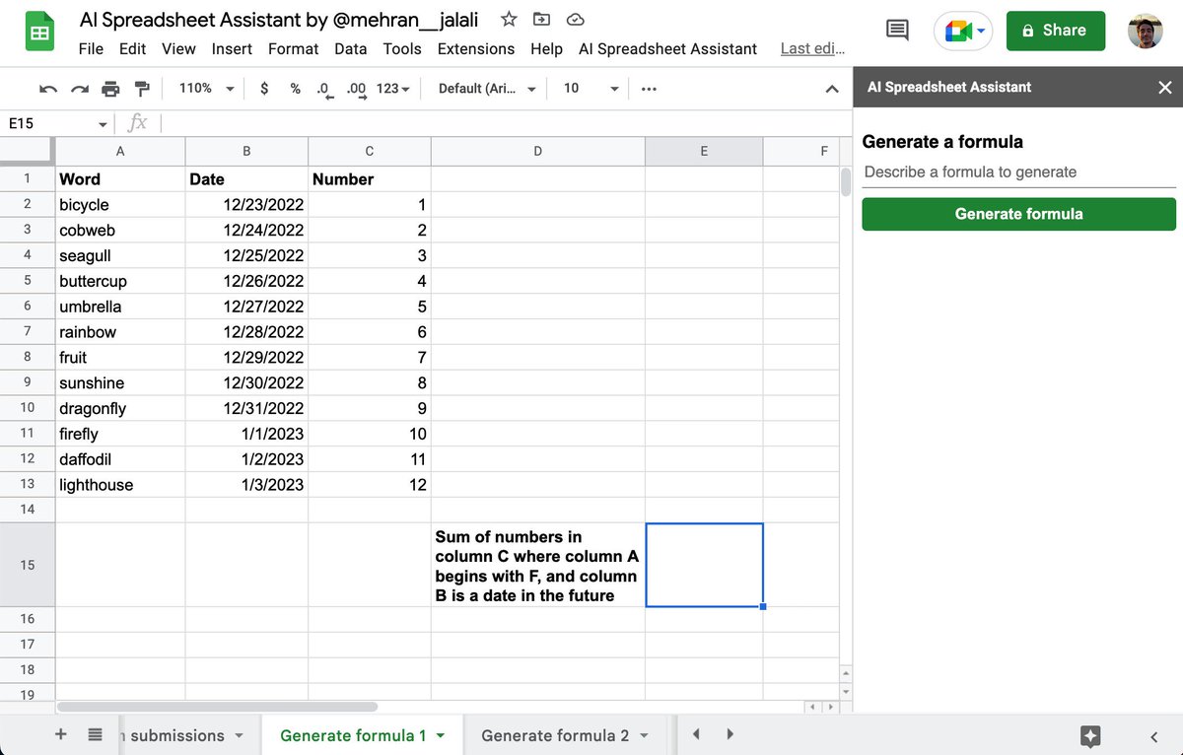
Task: Open the Meet options dropdown arrow
Action: pyautogui.click(x=981, y=32)
